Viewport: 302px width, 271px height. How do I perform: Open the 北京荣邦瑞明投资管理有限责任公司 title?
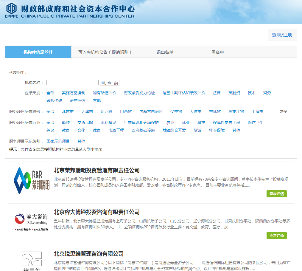97,170
